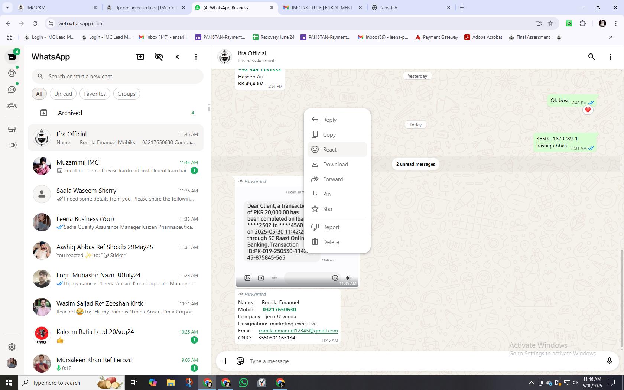Switch to IMC INSTITUTE ENROLLMENT Gmail tab
This screenshot has width=624, height=390.
[x=322, y=7]
